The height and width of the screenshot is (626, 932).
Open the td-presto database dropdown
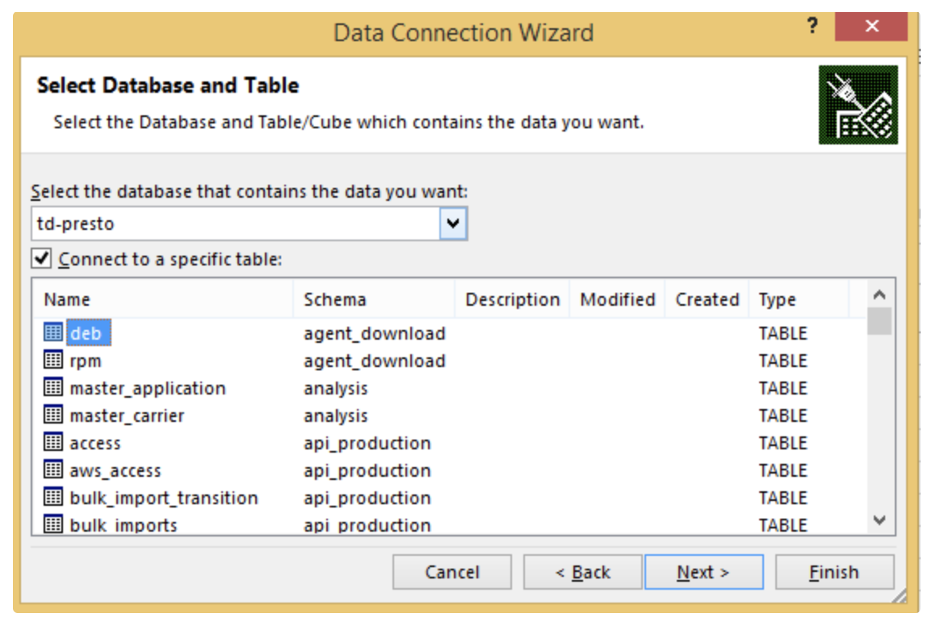click(x=453, y=223)
